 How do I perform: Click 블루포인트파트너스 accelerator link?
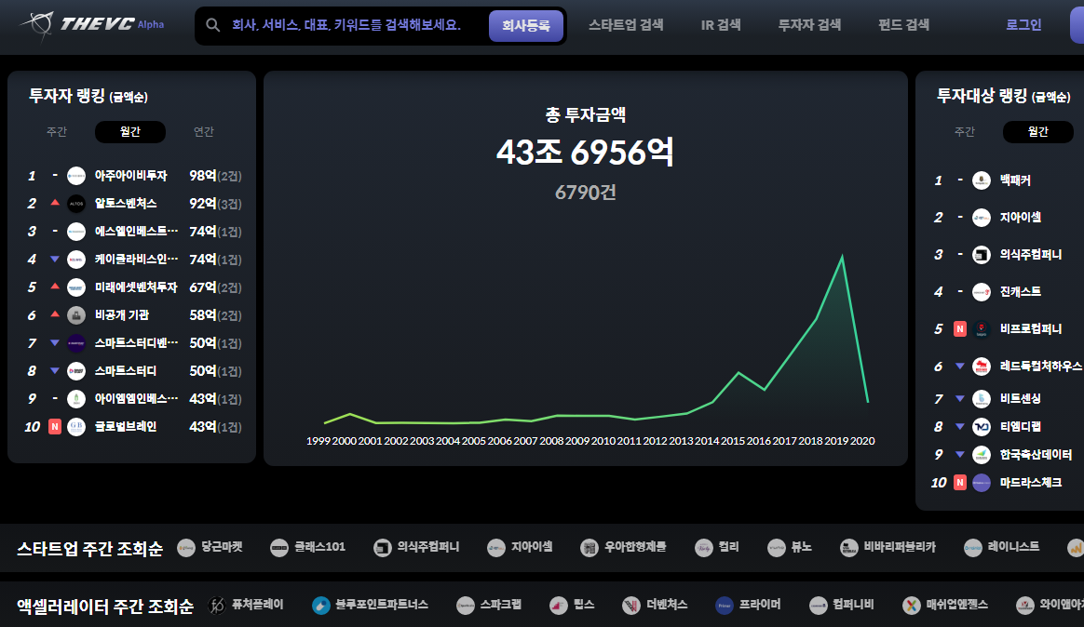pos(370,605)
